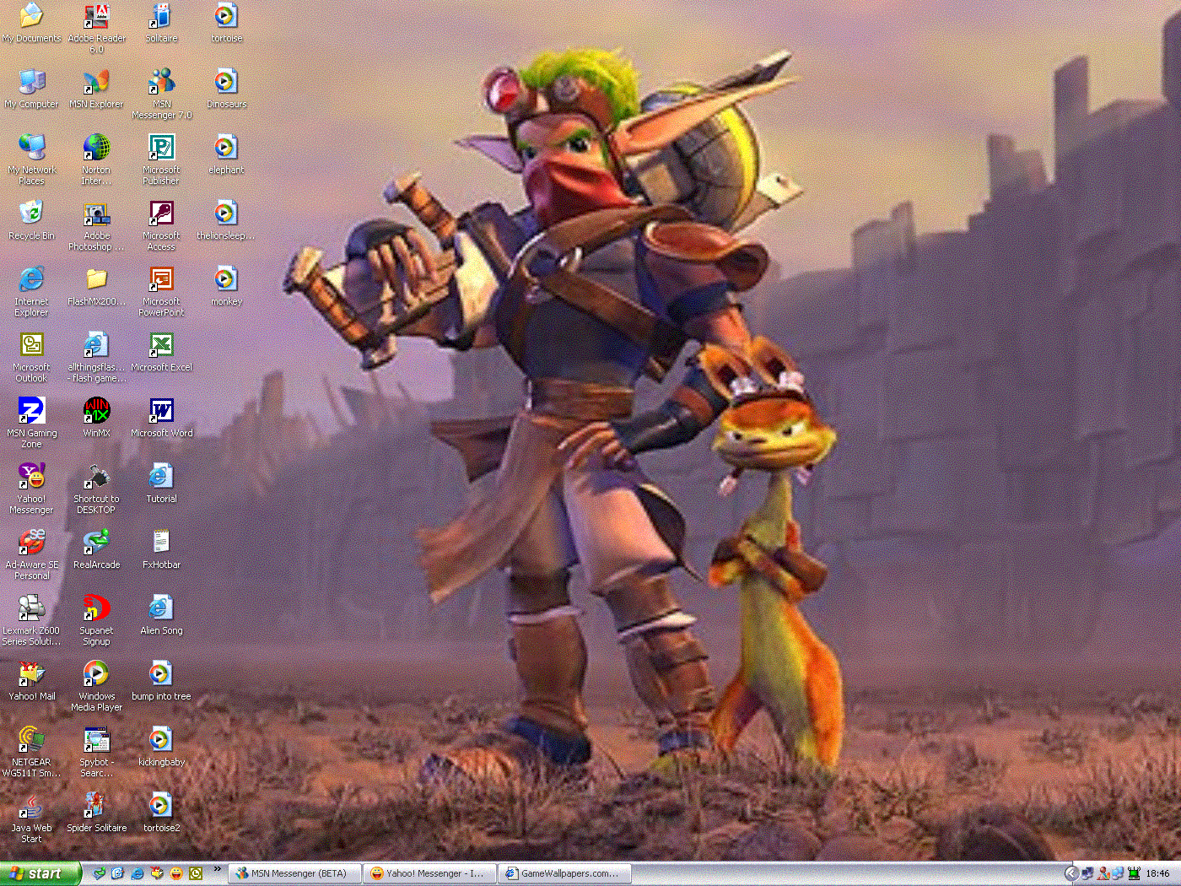
Task: Open the Shortcut to DESKTOP icon
Action: [96, 489]
